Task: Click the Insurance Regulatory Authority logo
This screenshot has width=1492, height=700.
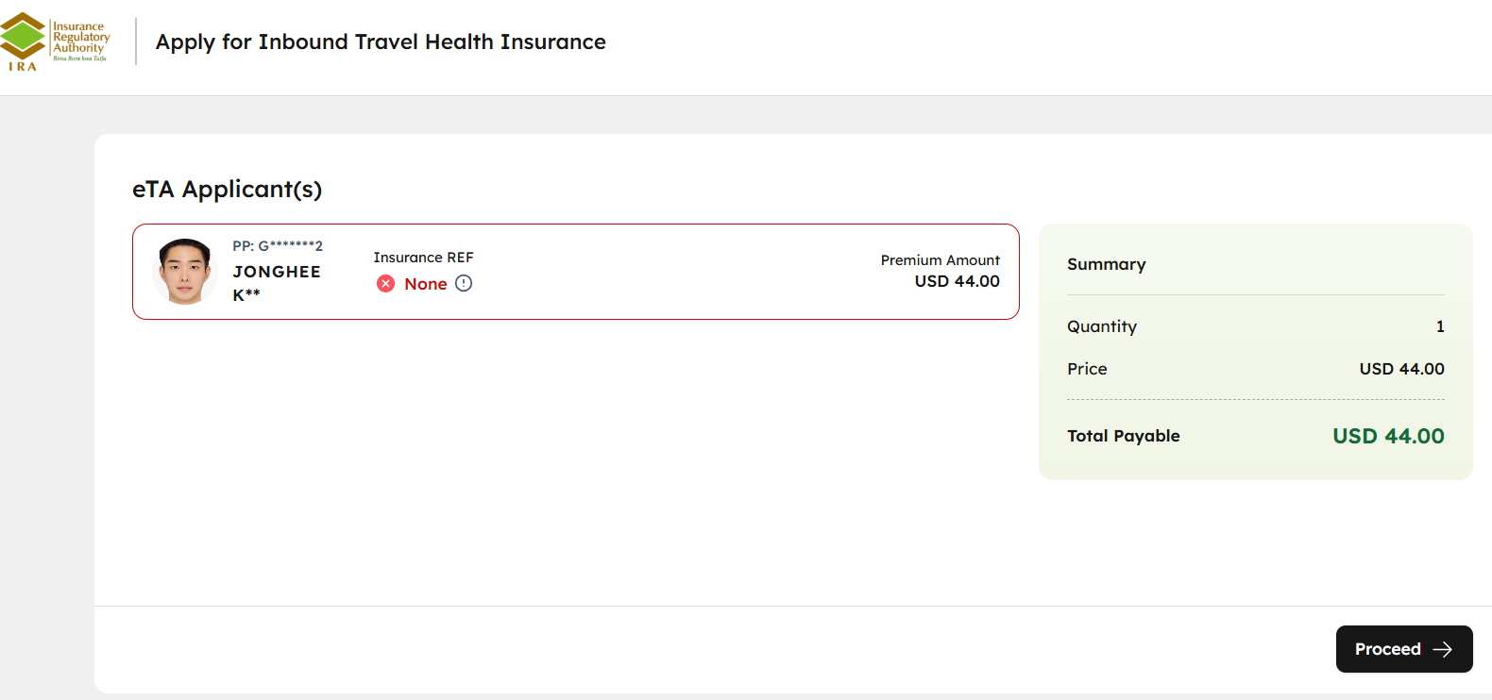Action: (55, 42)
